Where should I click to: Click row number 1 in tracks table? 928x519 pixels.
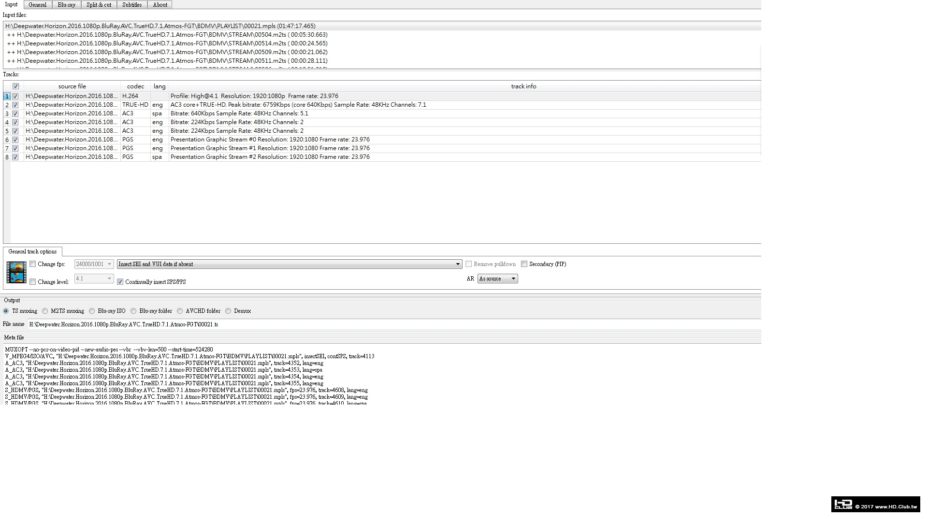click(7, 96)
